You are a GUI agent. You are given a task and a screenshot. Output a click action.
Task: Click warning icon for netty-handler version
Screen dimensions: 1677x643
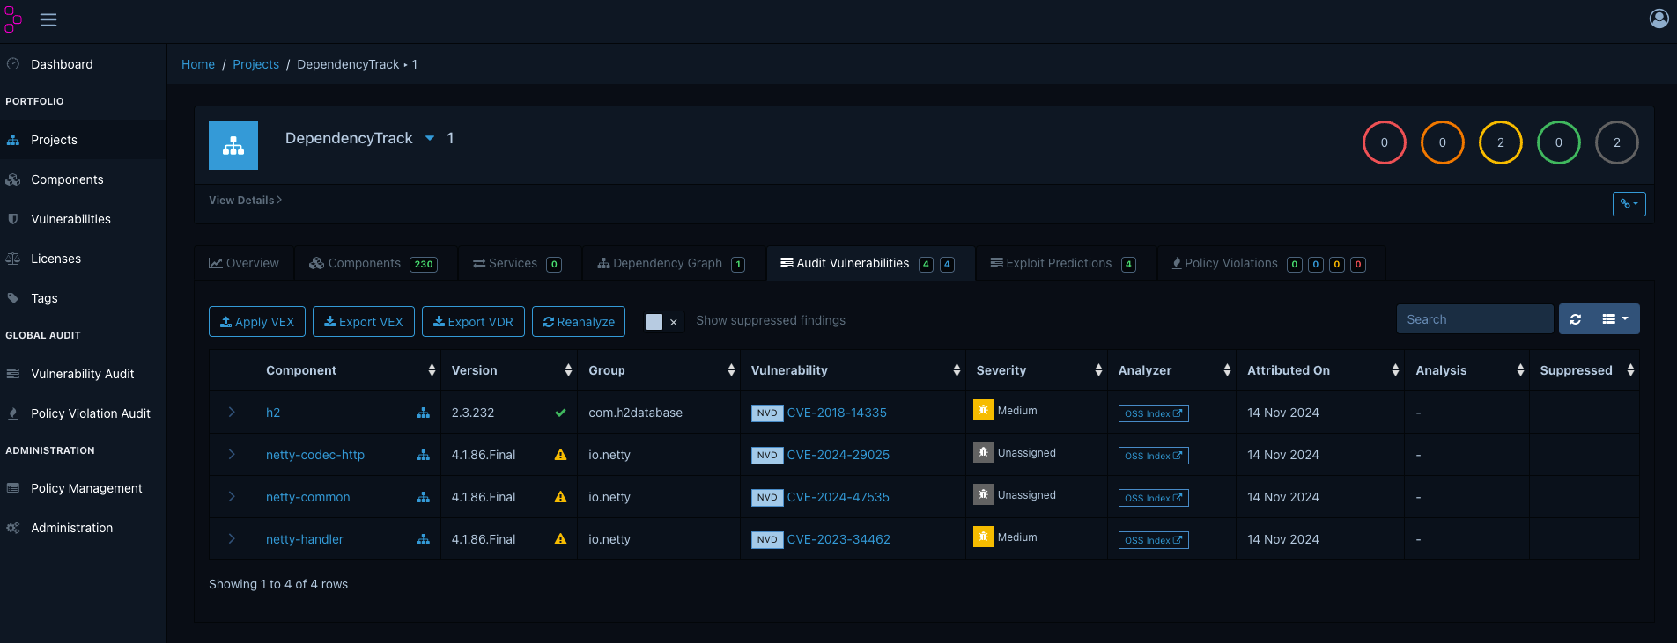pos(560,539)
